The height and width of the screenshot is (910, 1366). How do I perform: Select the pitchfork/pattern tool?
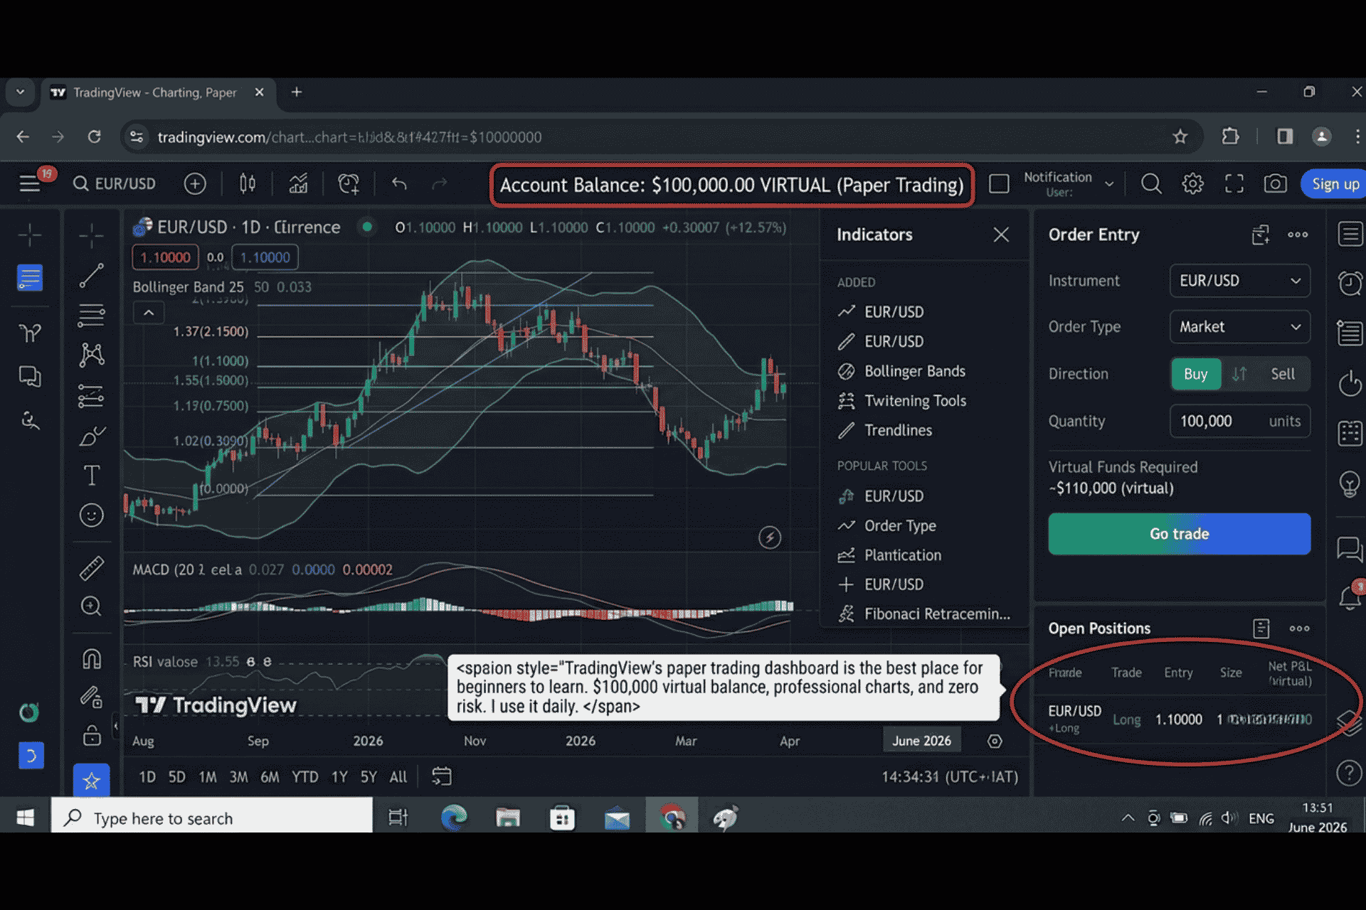tap(91, 354)
